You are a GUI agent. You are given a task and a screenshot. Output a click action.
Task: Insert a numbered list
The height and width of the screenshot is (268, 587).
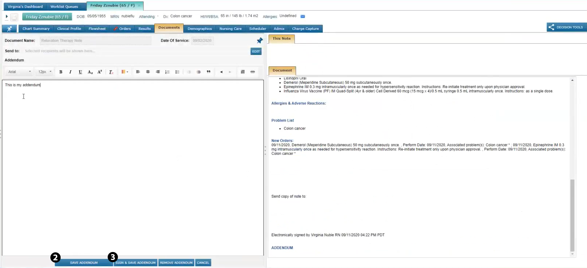(167, 72)
